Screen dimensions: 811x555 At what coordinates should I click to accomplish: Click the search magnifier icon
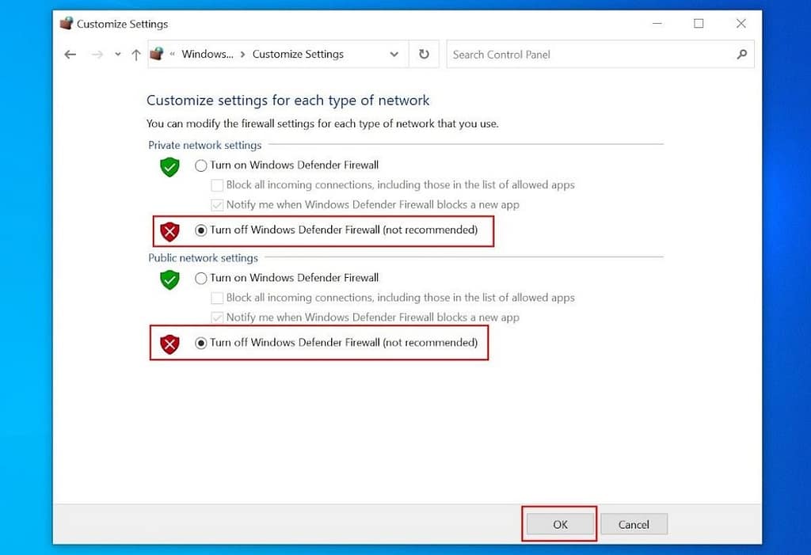[x=741, y=55]
